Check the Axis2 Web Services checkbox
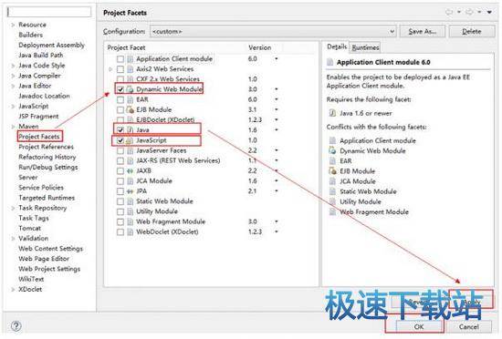502x339 pixels. (x=120, y=69)
